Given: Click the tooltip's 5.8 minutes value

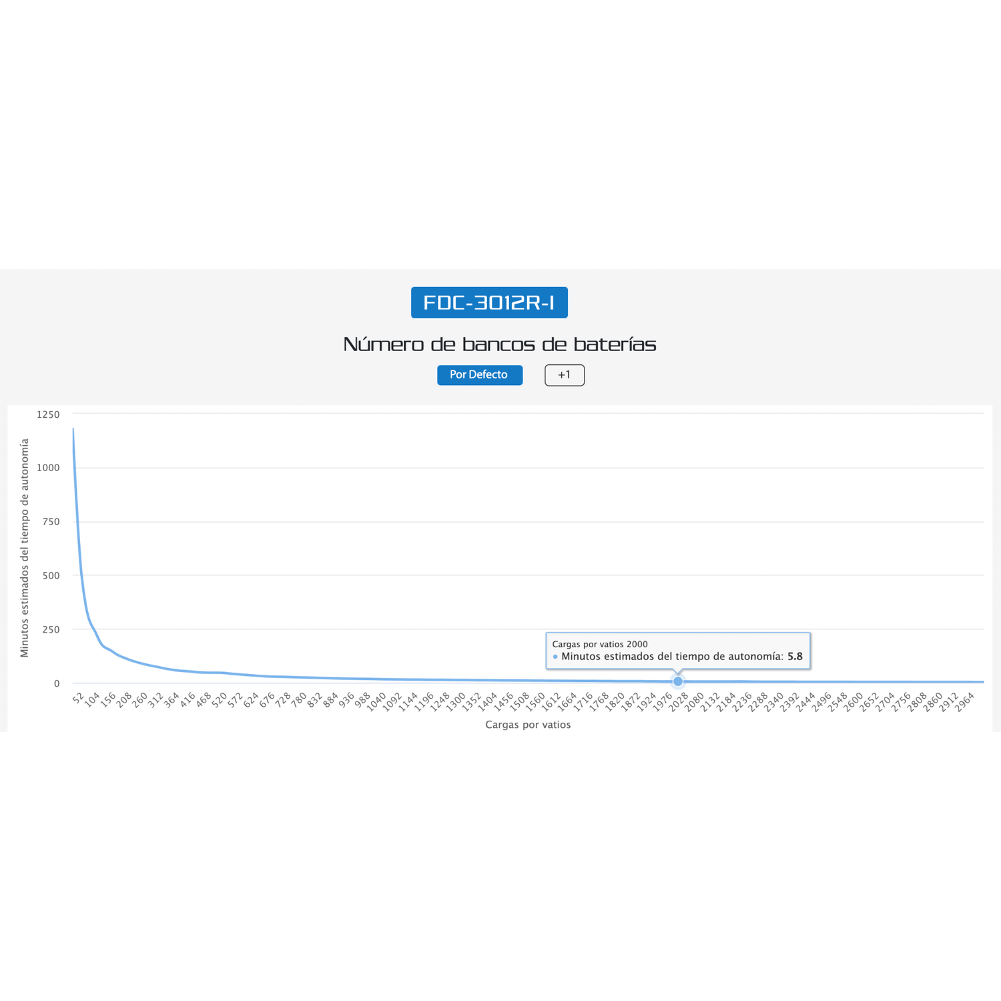Looking at the screenshot, I should [795, 657].
